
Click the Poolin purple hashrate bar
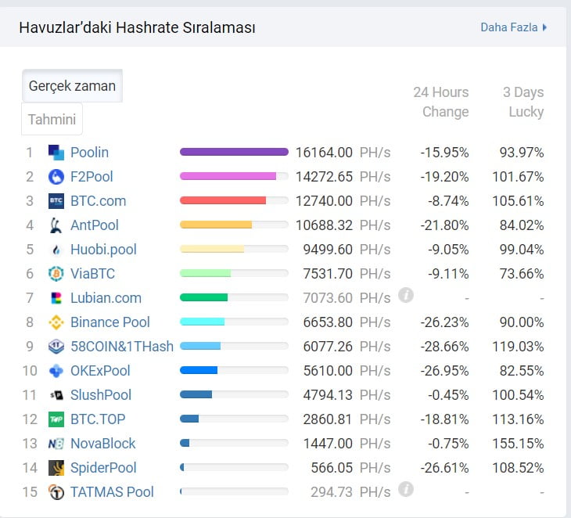click(x=234, y=153)
